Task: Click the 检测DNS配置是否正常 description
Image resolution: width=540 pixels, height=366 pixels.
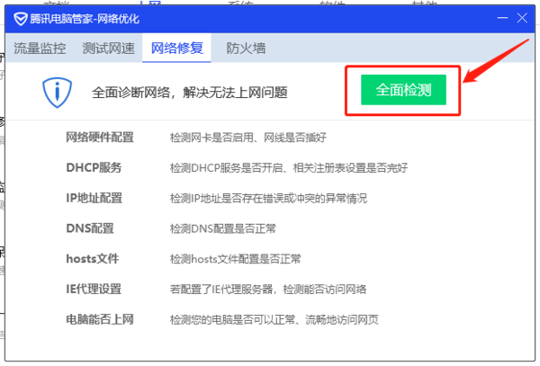Action: (221, 228)
